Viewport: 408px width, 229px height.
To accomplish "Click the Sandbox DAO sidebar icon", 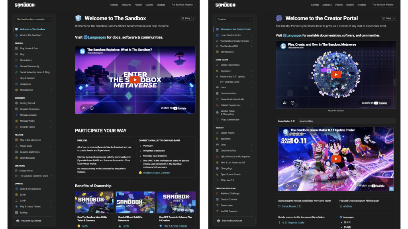I will [x=217, y=46].
